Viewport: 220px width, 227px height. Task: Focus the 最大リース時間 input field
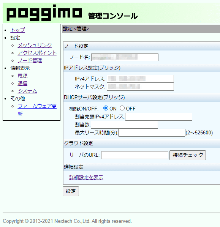(152, 132)
